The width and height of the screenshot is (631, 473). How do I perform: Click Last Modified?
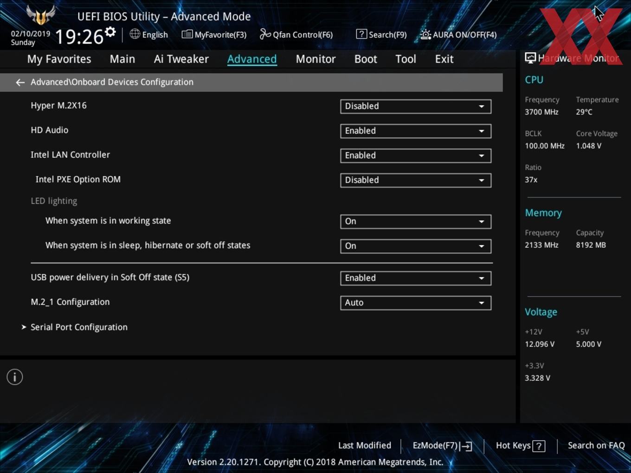tap(365, 445)
